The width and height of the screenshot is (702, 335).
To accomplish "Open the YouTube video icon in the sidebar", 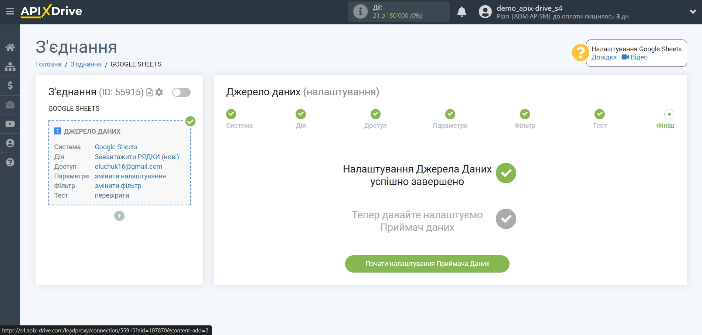I will tap(10, 124).
